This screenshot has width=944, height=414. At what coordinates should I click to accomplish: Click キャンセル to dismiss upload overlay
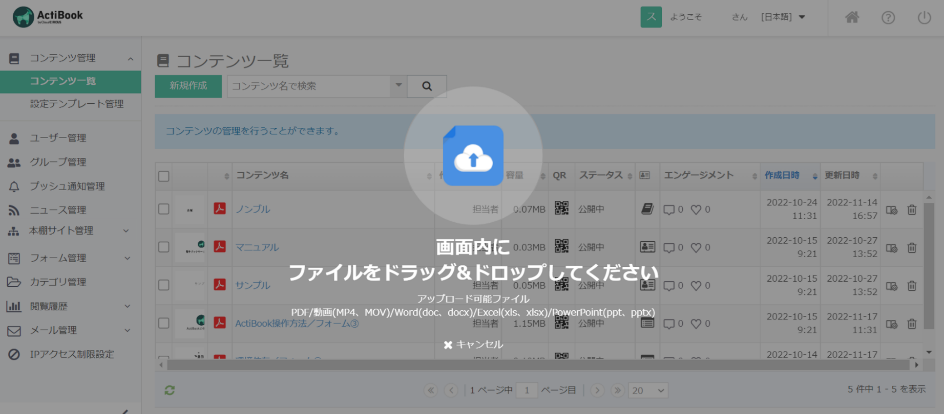tap(473, 344)
